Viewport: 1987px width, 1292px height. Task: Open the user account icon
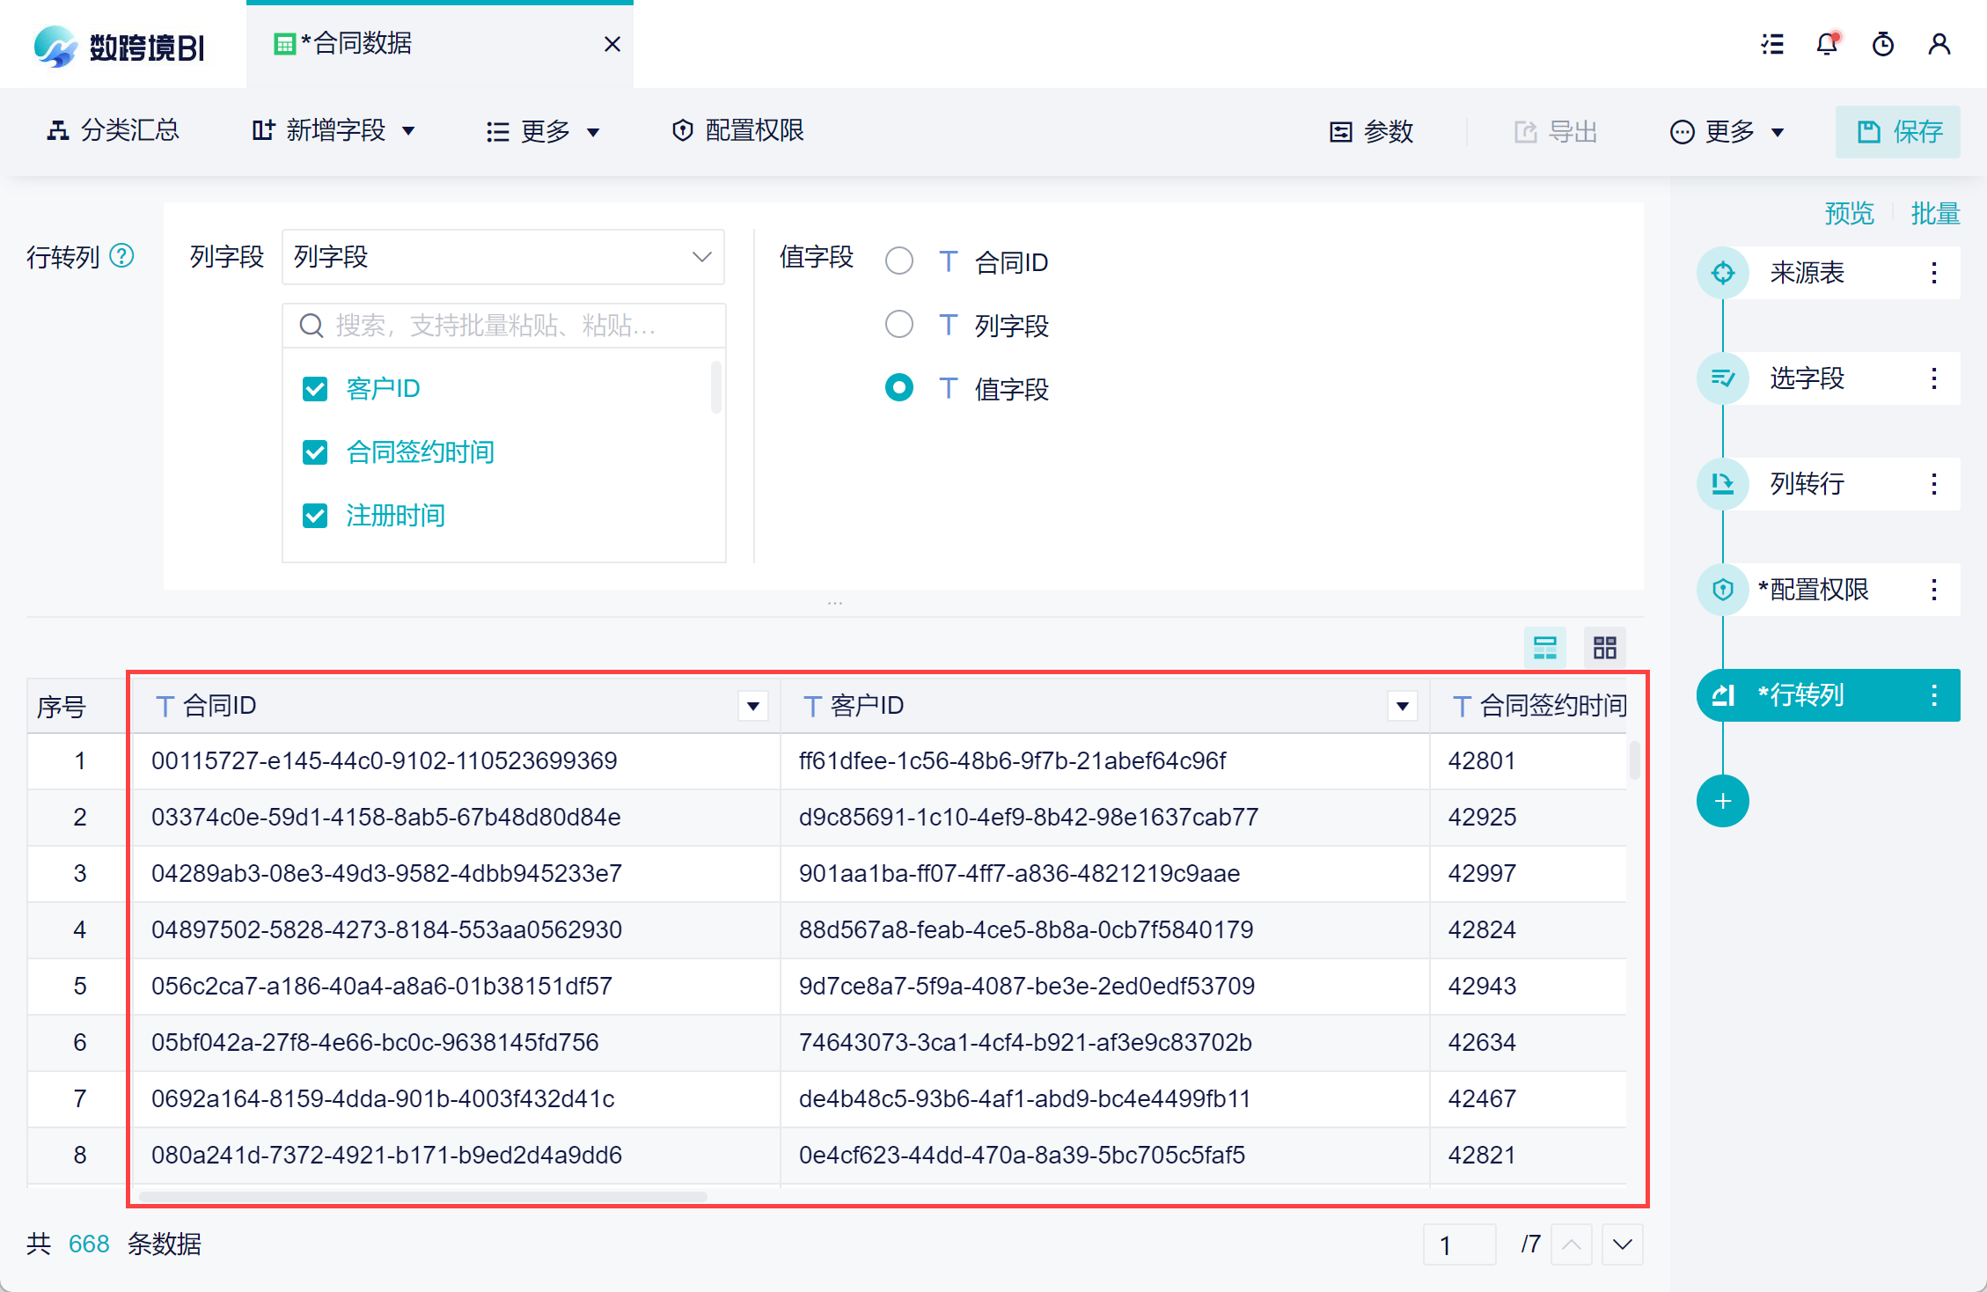(1939, 44)
